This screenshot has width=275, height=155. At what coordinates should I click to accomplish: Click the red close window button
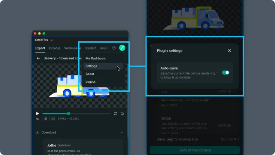pos(35,34)
